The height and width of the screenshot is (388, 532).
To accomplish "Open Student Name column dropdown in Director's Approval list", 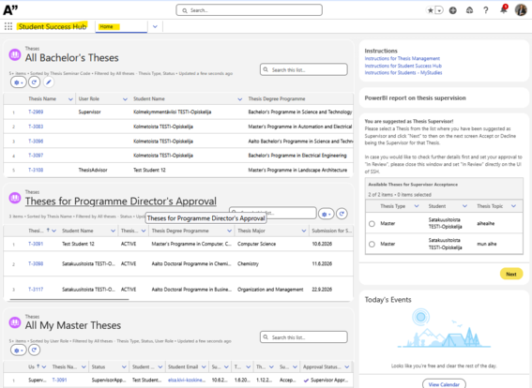I will tap(113, 231).
